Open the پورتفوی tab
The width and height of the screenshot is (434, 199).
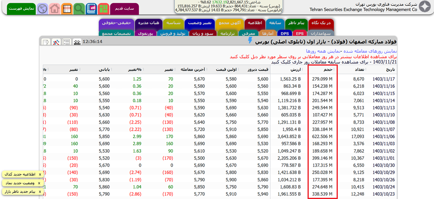coord(146,33)
